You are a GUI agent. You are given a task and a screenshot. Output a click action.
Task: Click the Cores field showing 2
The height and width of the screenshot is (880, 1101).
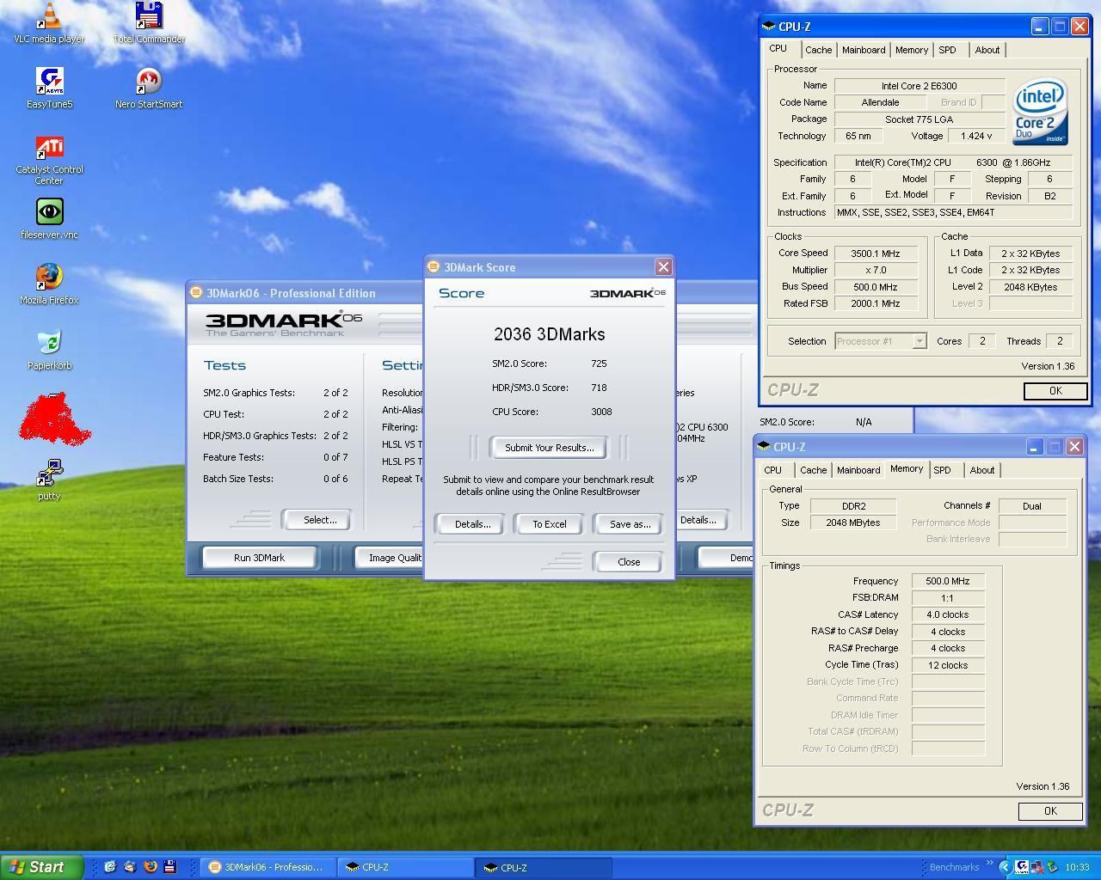982,341
